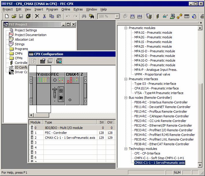The width and height of the screenshot is (205, 176).
Task: Click the Find in project icon
Action: click(91, 16)
